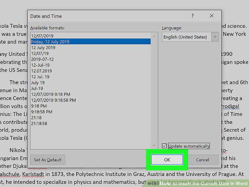Click the word Prodigal in the document
249x187 pixels.
(x=230, y=106)
